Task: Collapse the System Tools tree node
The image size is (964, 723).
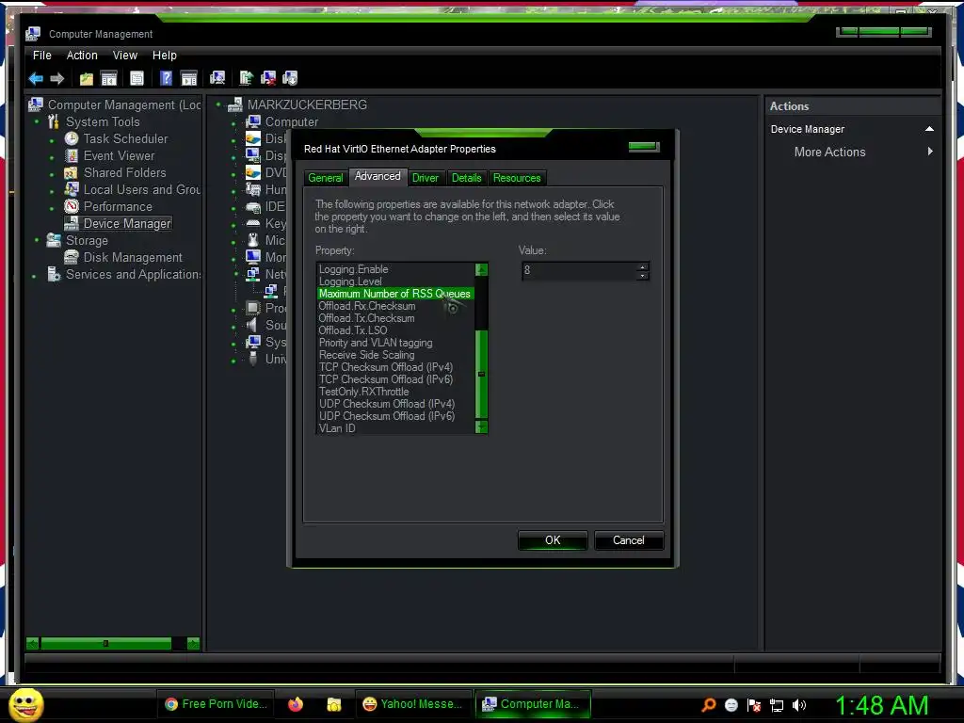Action: click(37, 121)
